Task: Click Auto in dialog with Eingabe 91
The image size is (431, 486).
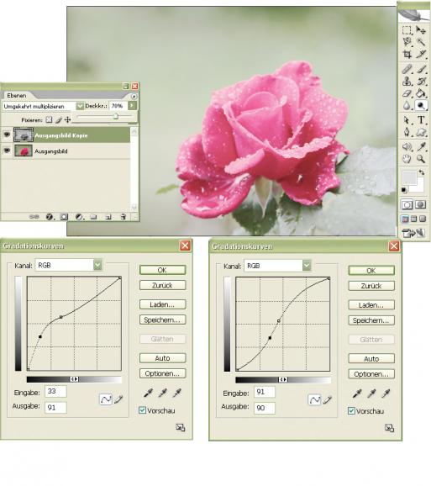Action: (371, 358)
